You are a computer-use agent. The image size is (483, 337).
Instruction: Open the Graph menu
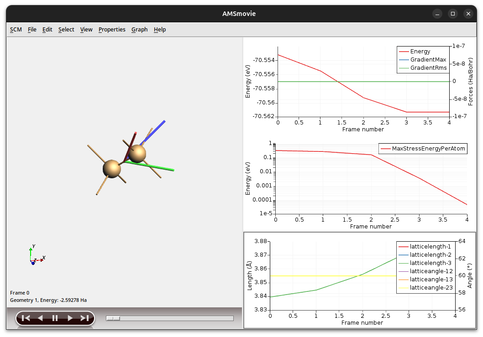coord(139,29)
